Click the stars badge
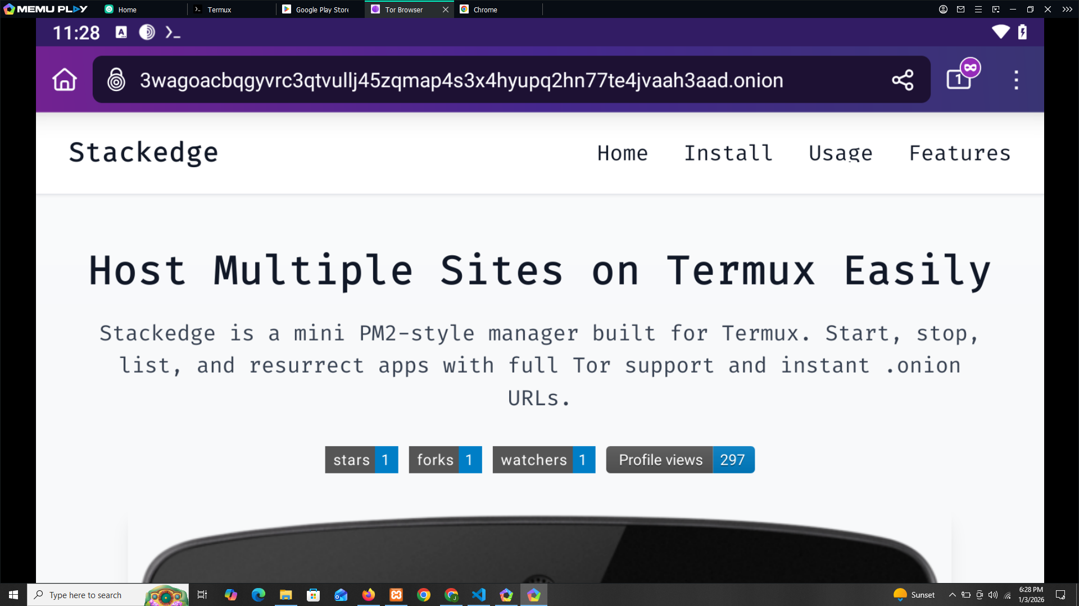Viewport: 1079px width, 606px height. 361,460
